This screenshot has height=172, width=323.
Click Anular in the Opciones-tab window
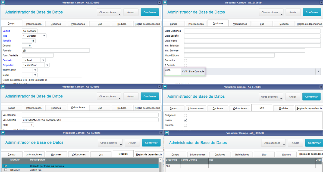click(x=293, y=12)
